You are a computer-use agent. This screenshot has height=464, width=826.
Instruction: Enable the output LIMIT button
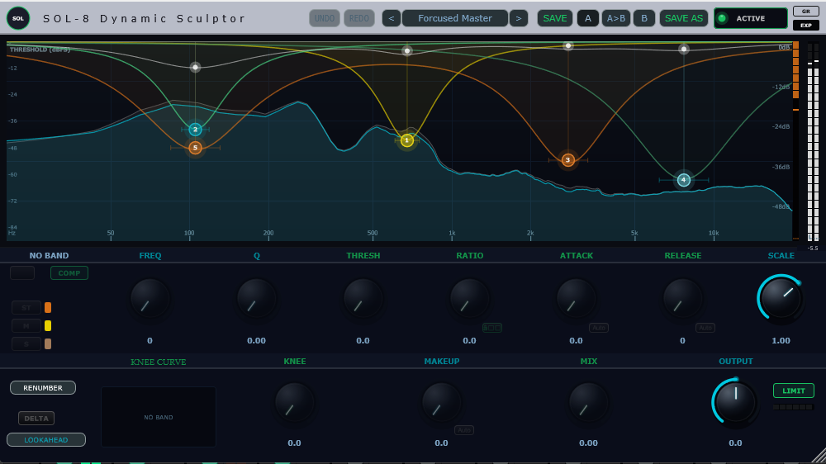tap(793, 391)
